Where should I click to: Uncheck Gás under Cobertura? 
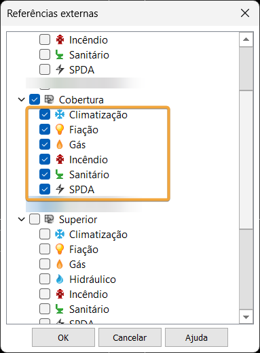click(x=45, y=145)
